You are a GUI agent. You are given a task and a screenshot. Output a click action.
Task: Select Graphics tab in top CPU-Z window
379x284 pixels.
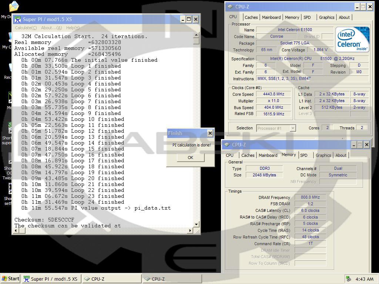326,17
